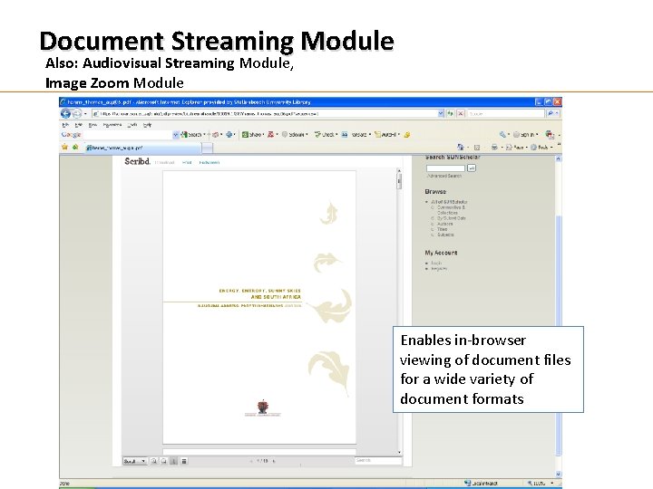
Task: Click the Google toolbar search field
Action: coord(128,135)
